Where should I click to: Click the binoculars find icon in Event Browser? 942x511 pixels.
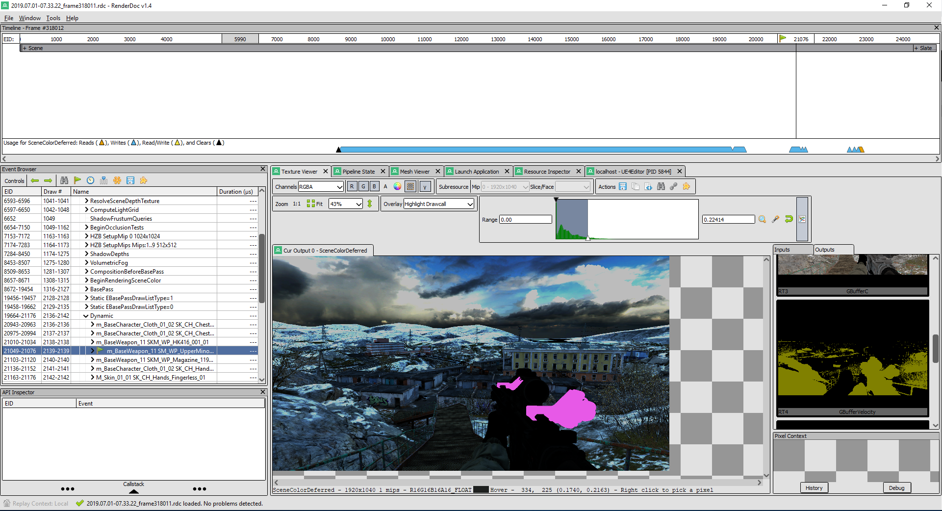tap(64, 180)
